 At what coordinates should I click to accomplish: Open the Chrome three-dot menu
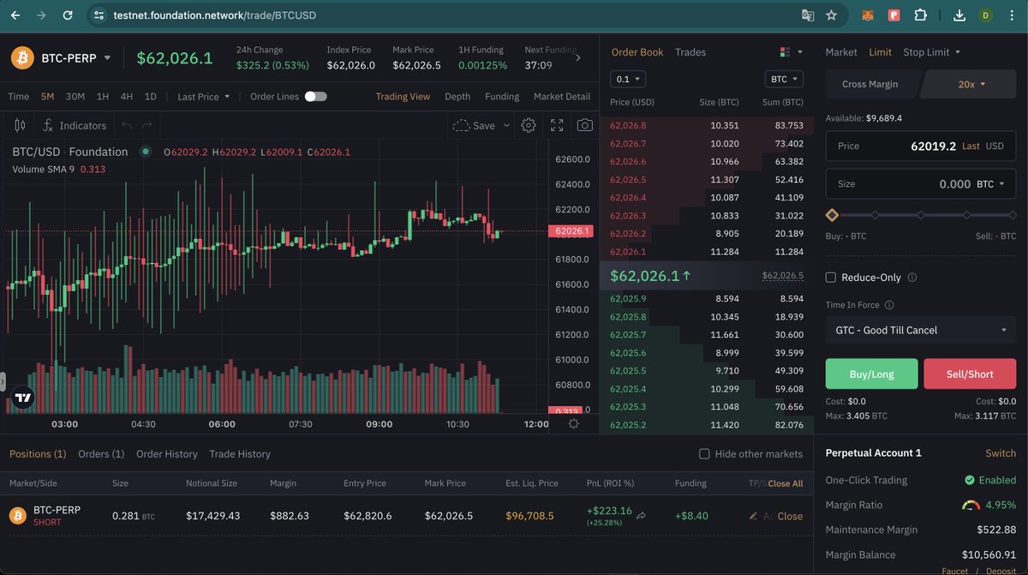[1013, 15]
